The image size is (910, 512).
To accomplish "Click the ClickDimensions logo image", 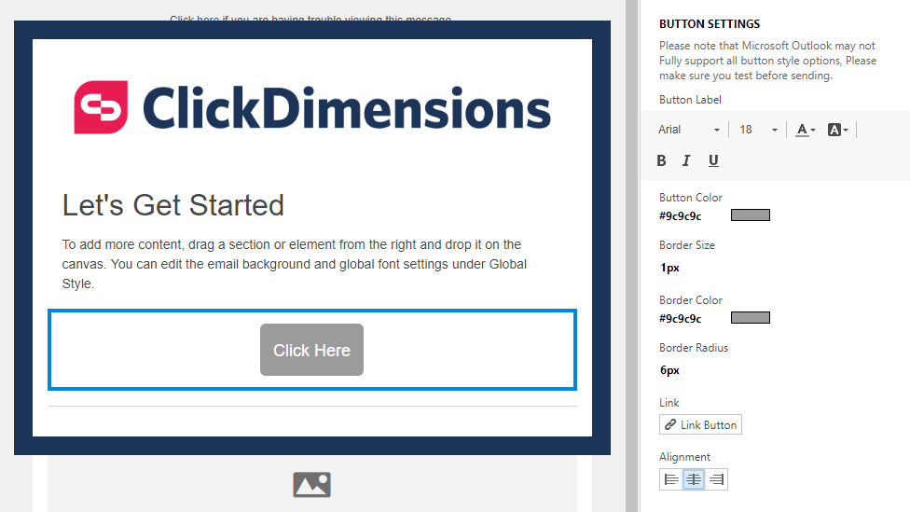I will (312, 108).
